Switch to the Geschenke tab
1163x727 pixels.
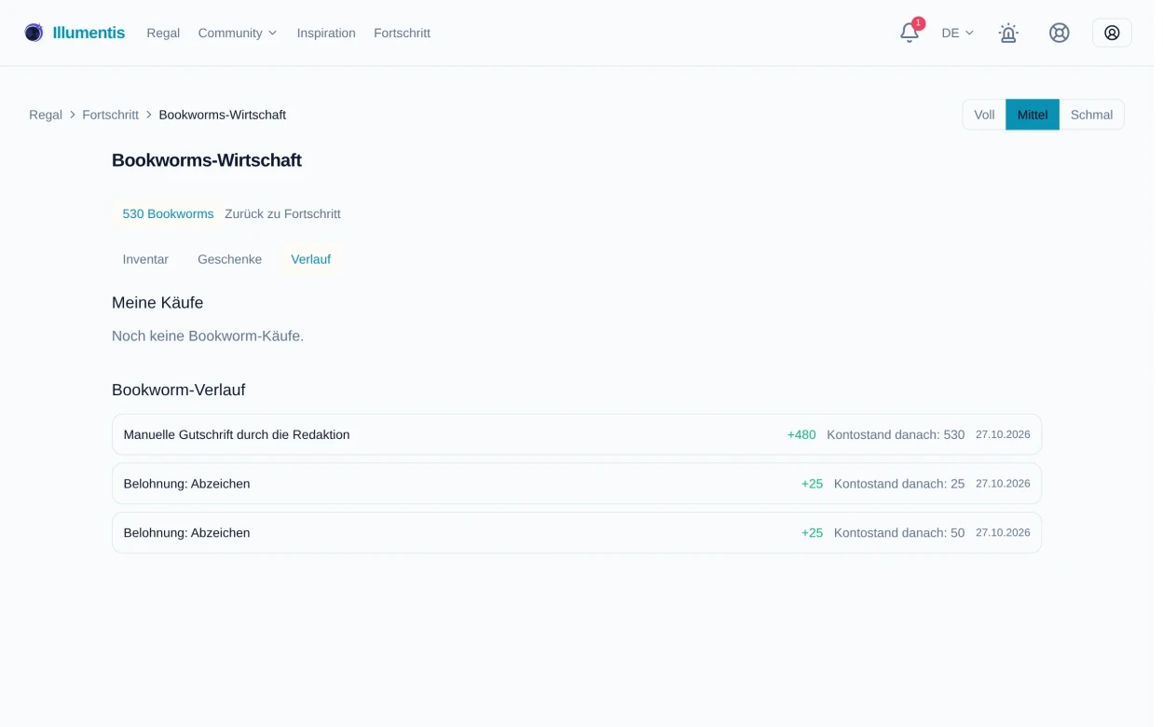229,259
